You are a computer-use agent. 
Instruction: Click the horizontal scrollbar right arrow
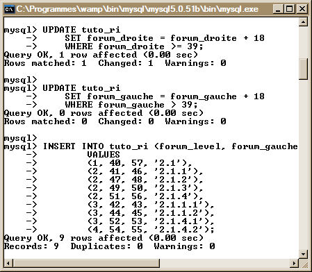pyautogui.click(x=295, y=263)
